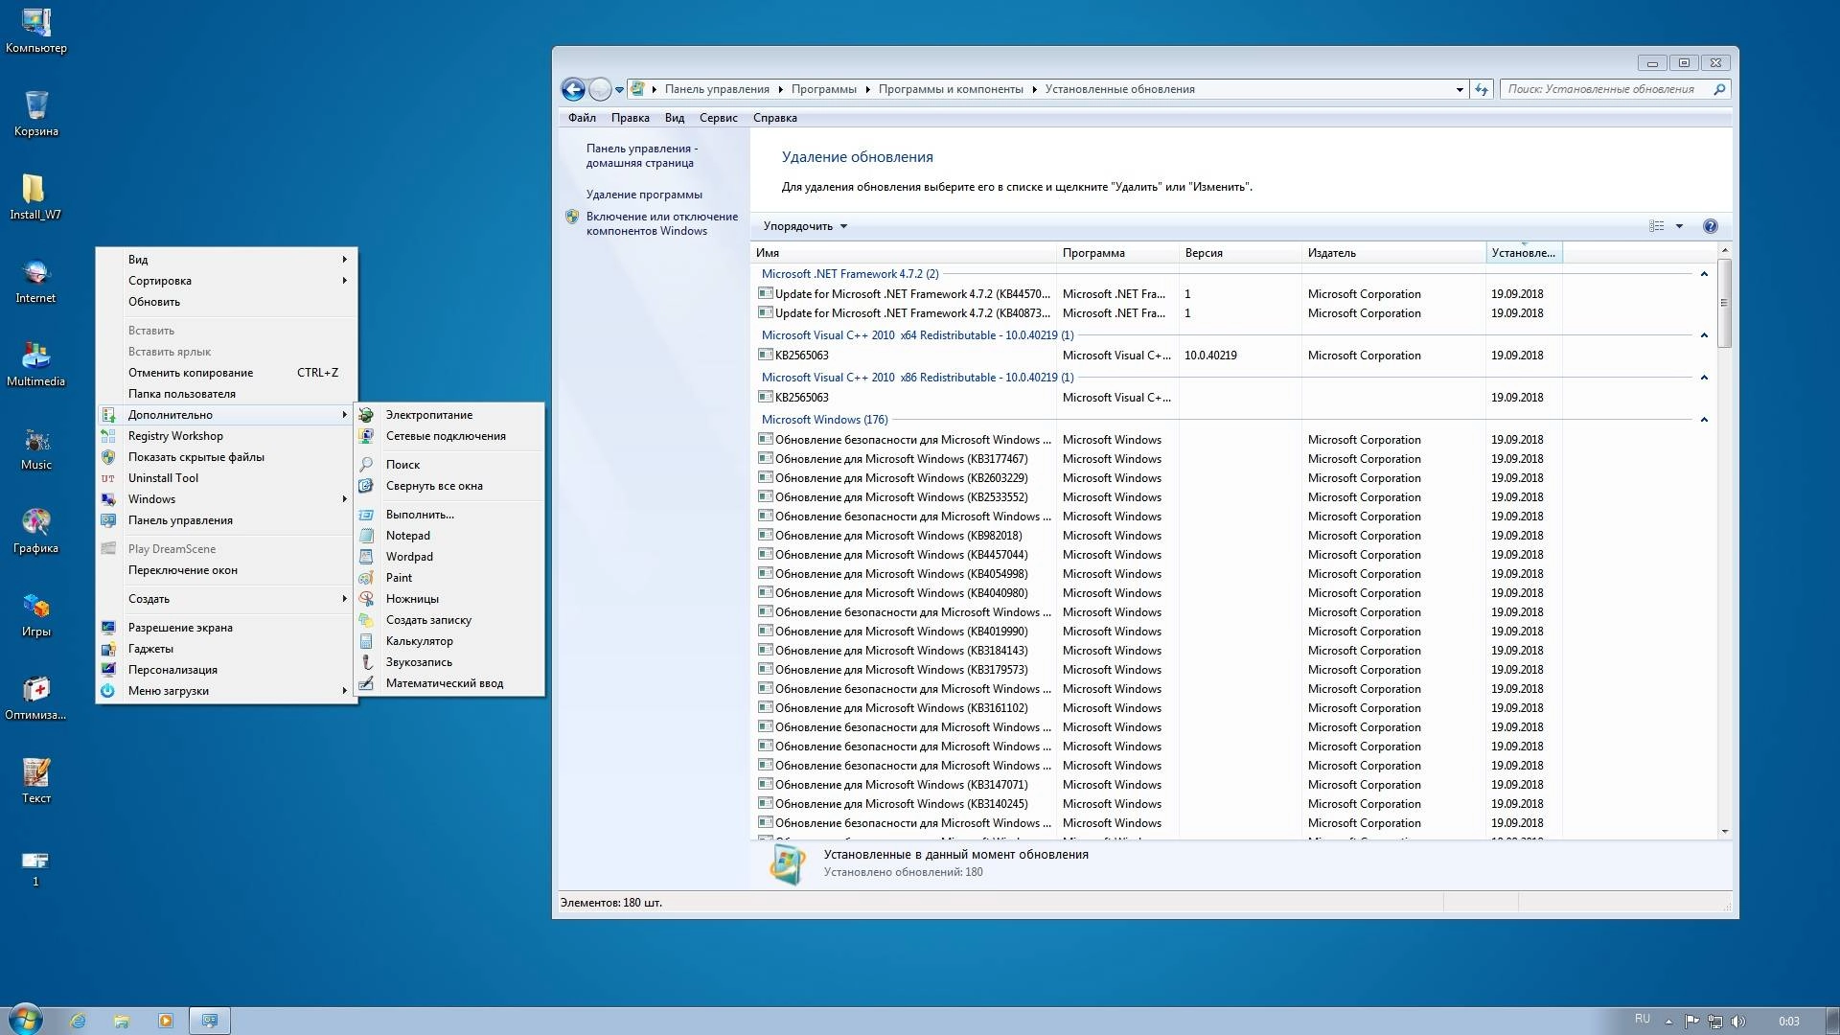This screenshot has height=1035, width=1840.
Task: Open Uninstall Tool from context menu
Action: click(226, 478)
